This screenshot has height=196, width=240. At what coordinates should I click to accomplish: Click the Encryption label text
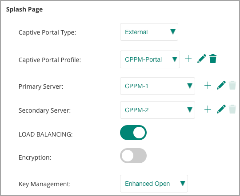click(35, 157)
